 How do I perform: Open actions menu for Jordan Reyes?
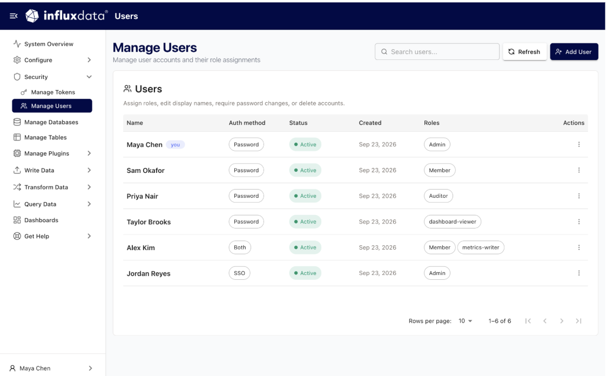pyautogui.click(x=579, y=273)
